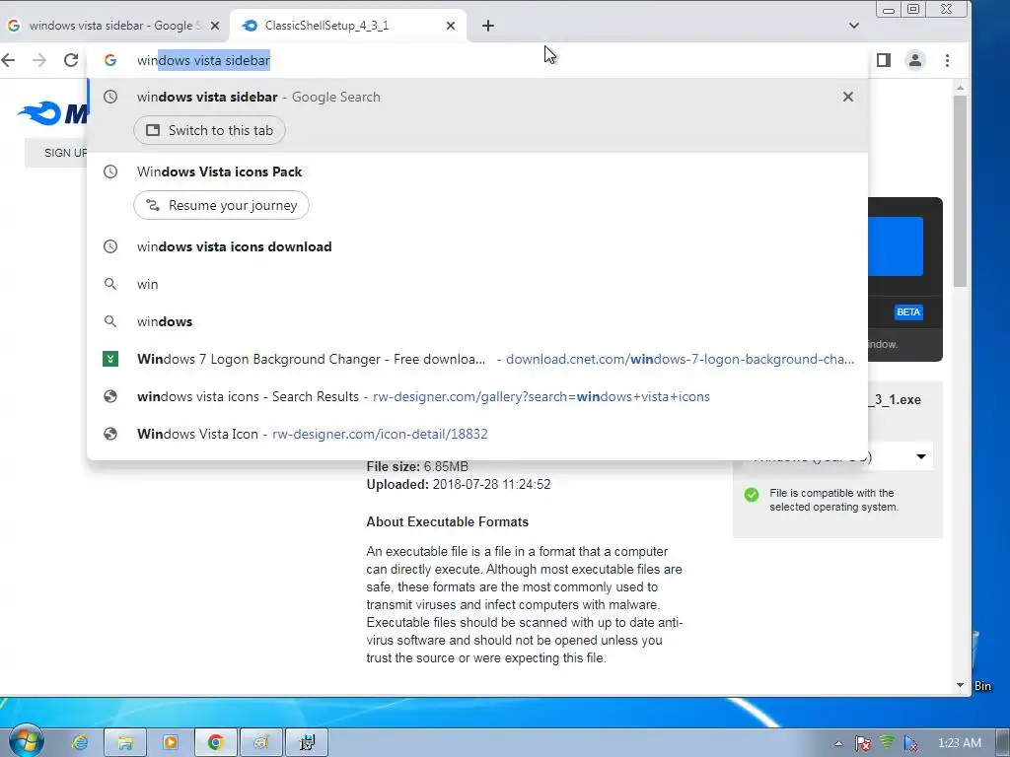
Task: Click the network signal tray icon
Action: (887, 743)
